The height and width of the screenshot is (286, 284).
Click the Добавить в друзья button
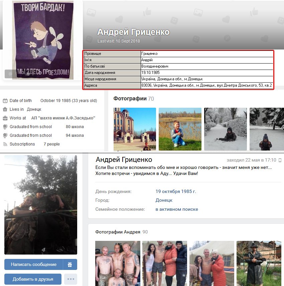coord(33,279)
